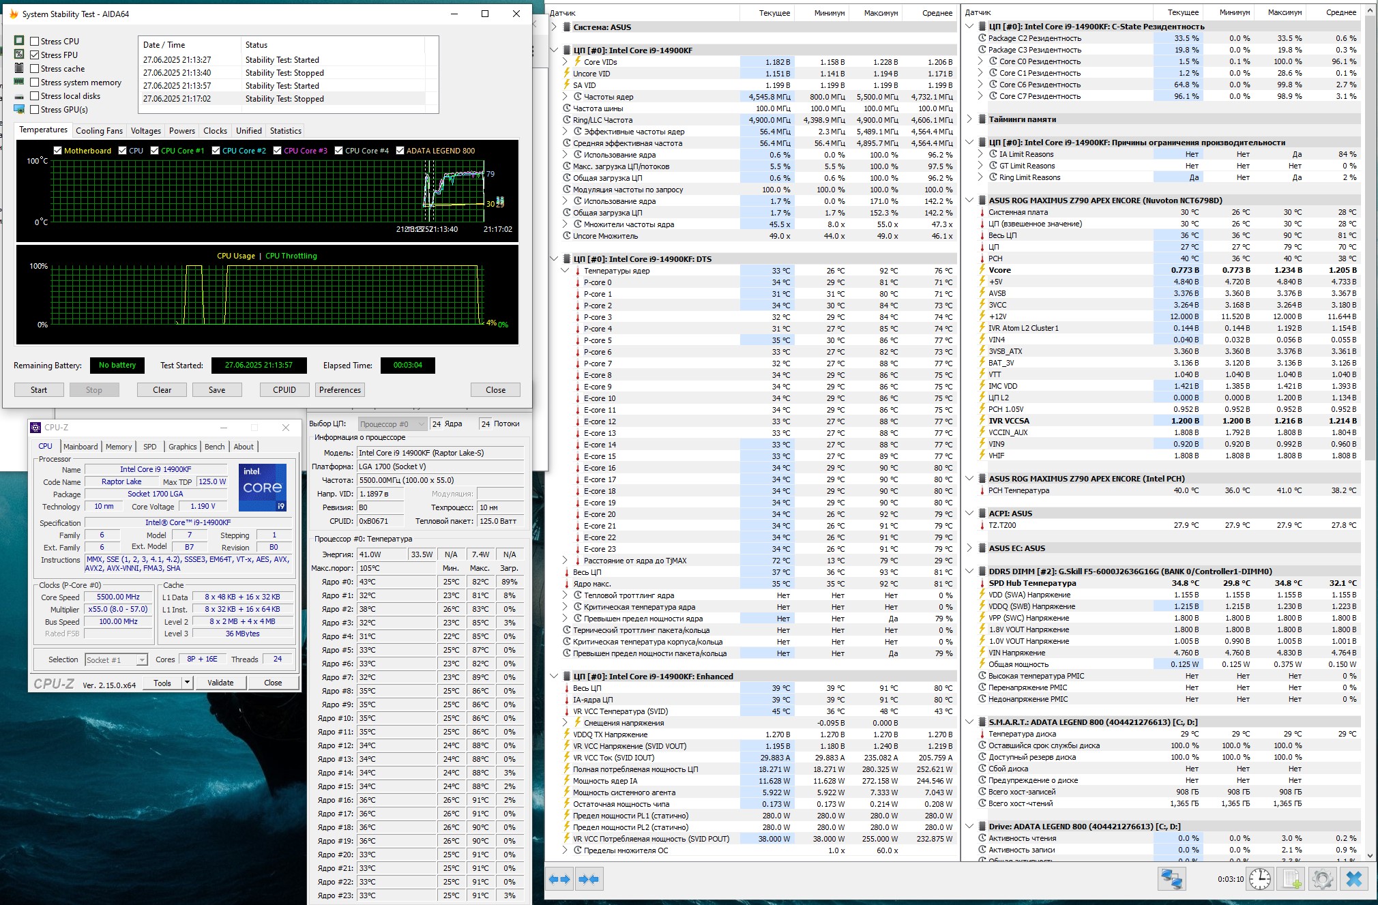
Task: Collapse the i9-14900KF DTS sensor group
Action: (555, 259)
